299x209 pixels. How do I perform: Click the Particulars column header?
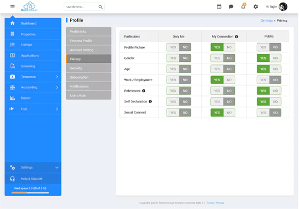point(132,37)
